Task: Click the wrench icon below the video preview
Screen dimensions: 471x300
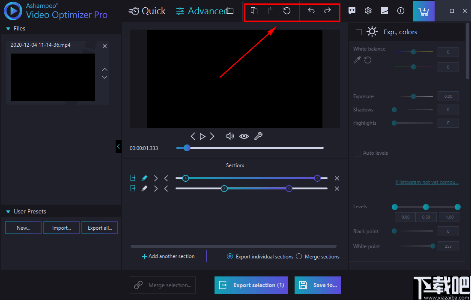Action: (258, 136)
